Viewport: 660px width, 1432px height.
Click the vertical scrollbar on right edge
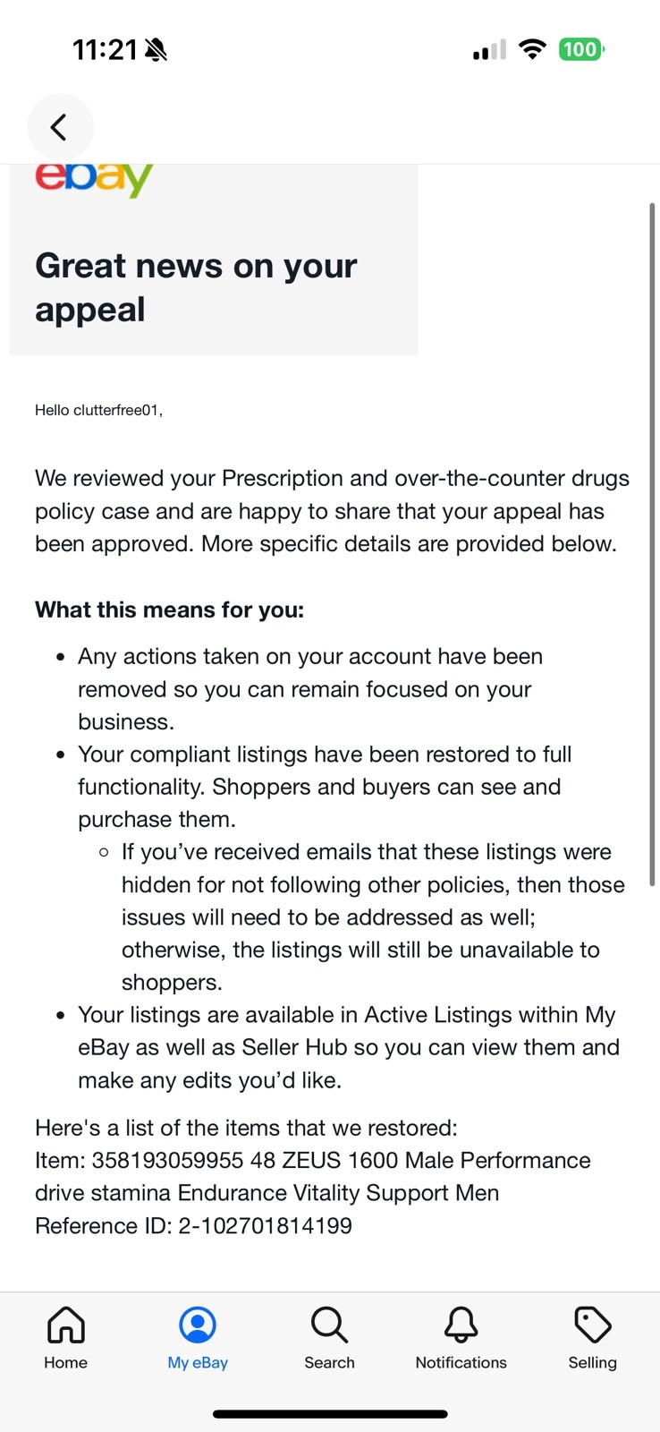coord(652,544)
